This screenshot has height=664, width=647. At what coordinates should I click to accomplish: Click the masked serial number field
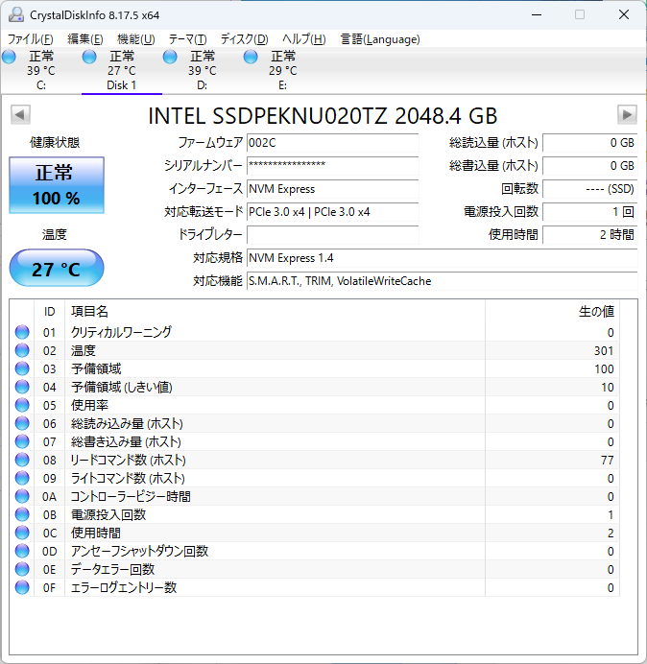(332, 166)
